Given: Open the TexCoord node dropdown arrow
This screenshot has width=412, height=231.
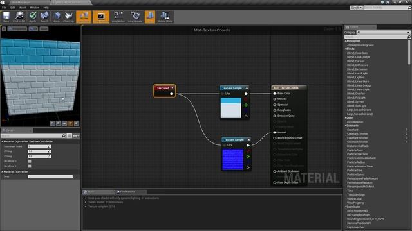Looking at the screenshot, I should click(x=173, y=88).
